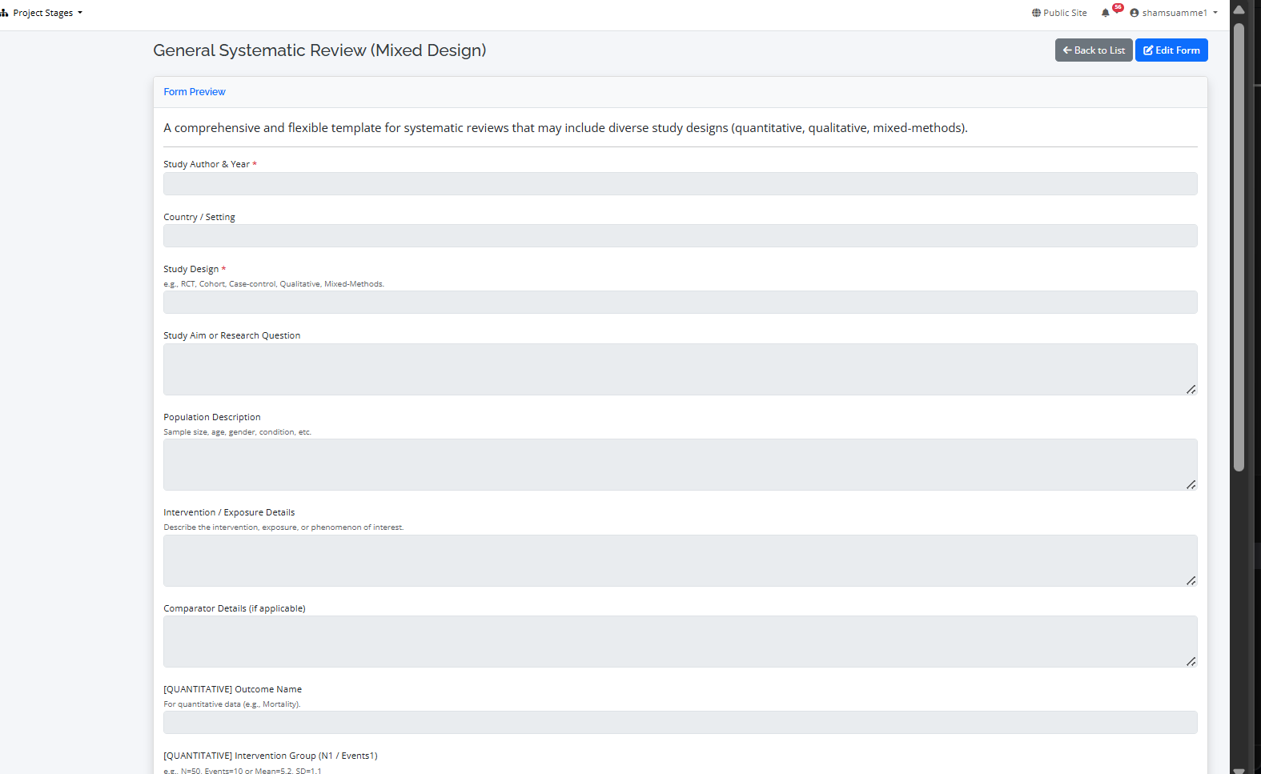Click the red notification count badge

coord(1118,7)
